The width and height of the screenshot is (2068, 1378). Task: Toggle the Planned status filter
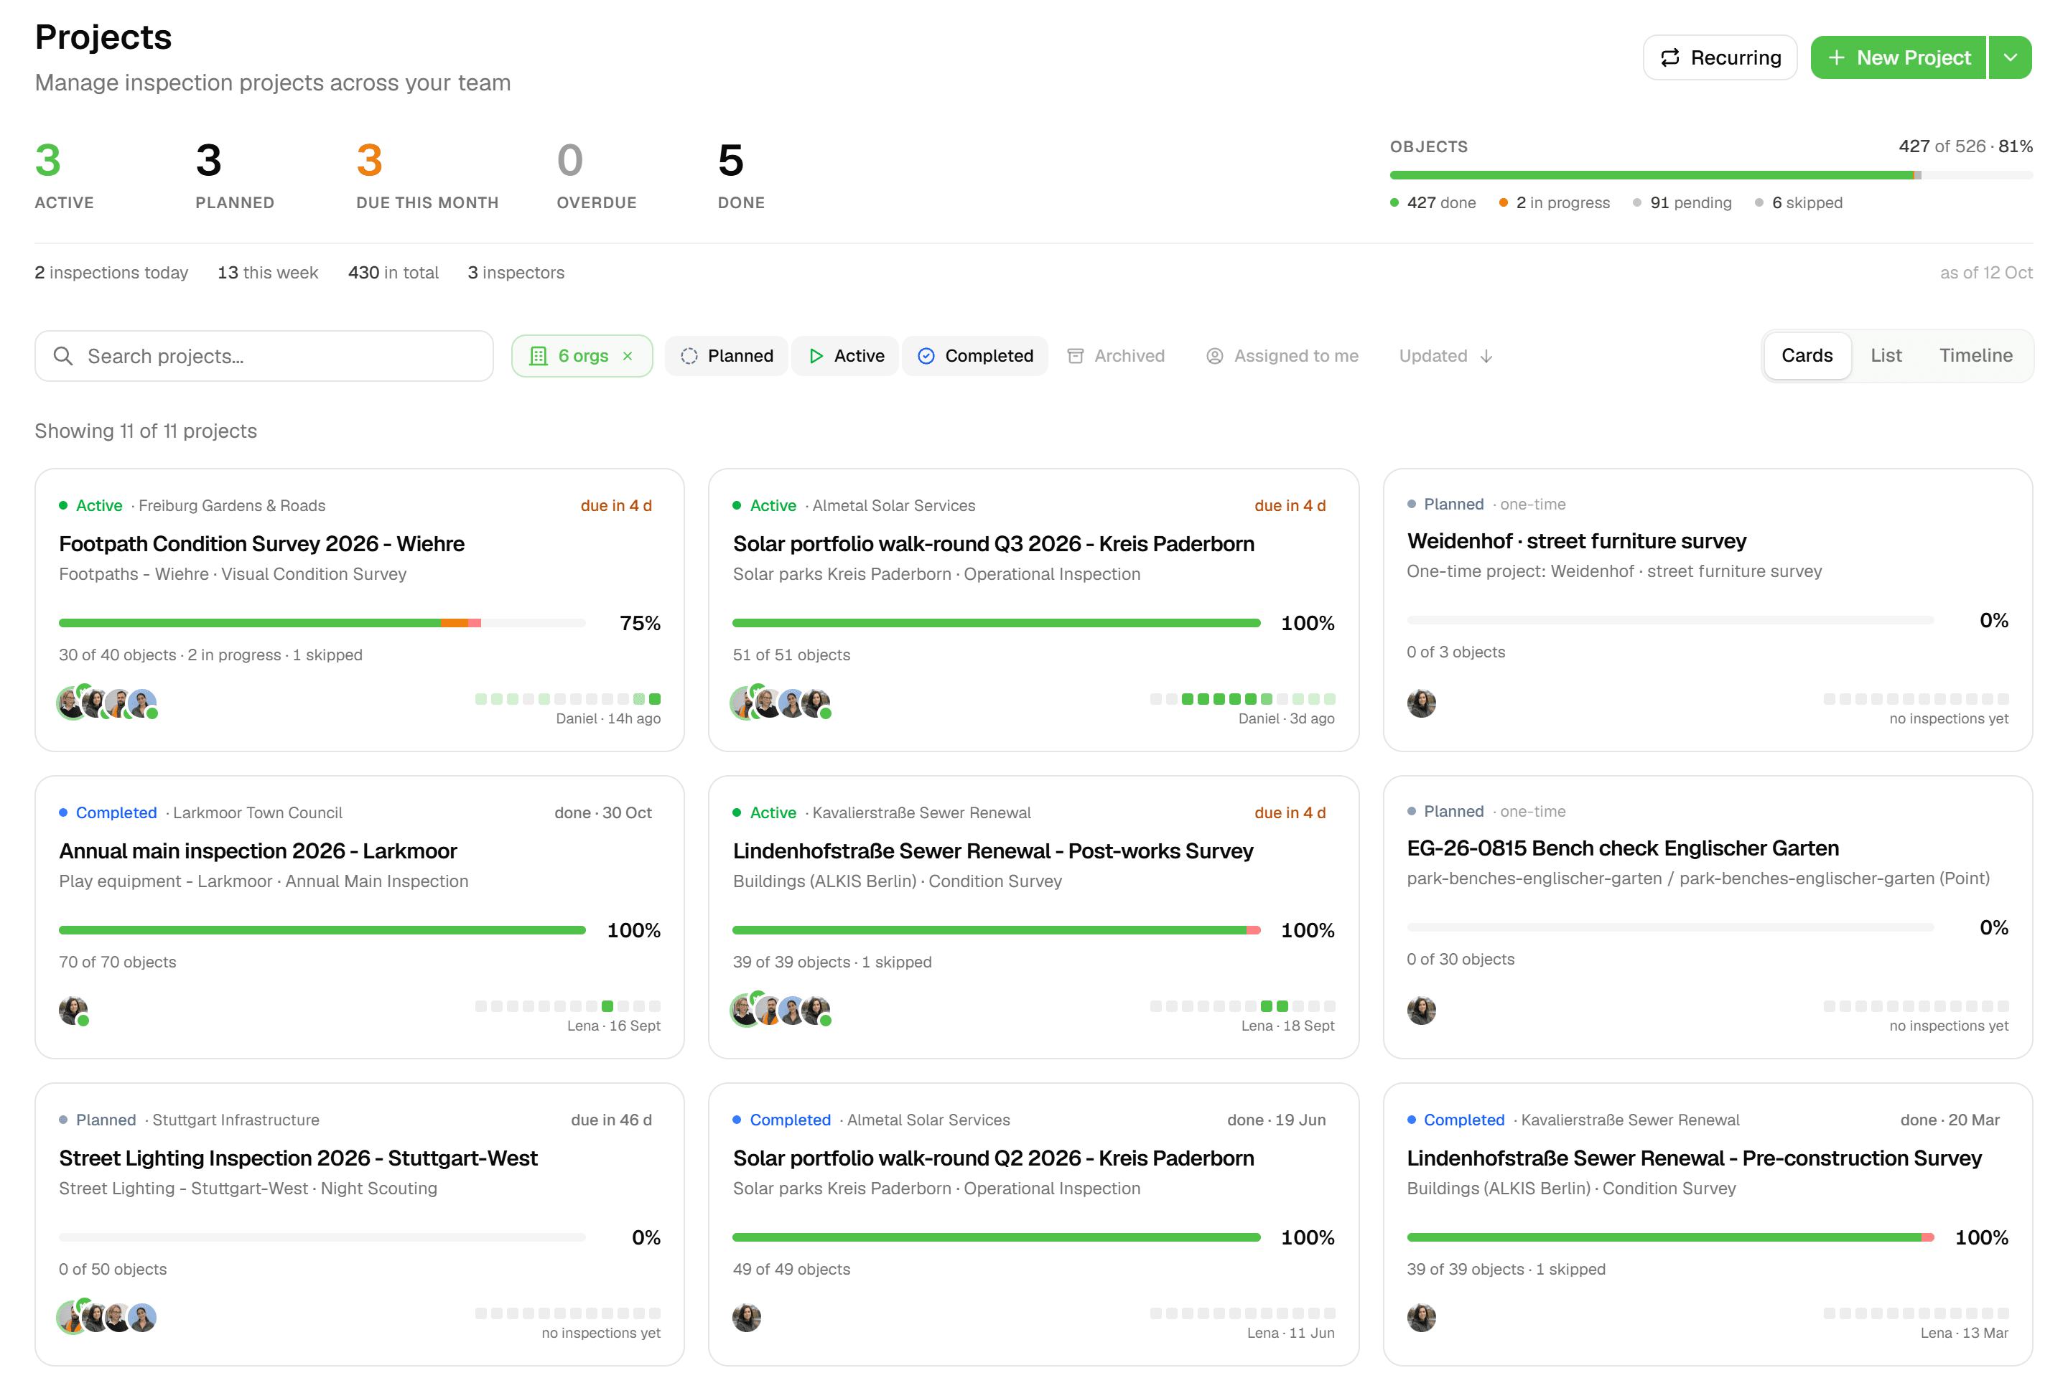pos(726,356)
